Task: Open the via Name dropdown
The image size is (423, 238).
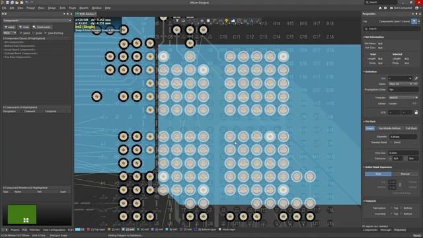Action: click(x=401, y=84)
